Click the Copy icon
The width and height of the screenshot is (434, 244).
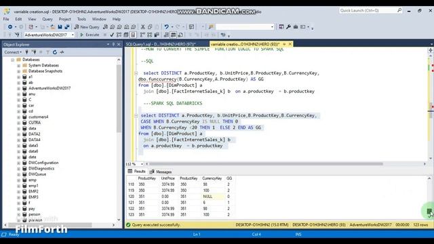(x=150, y=27)
